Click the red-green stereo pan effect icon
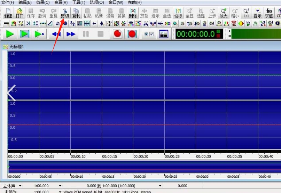 226,23
